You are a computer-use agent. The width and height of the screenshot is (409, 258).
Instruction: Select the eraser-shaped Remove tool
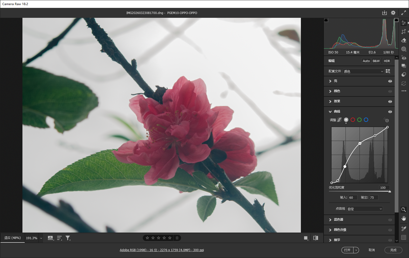(x=404, y=40)
